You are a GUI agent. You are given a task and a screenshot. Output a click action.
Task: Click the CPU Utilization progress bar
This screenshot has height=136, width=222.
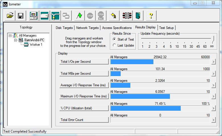tap(160, 108)
